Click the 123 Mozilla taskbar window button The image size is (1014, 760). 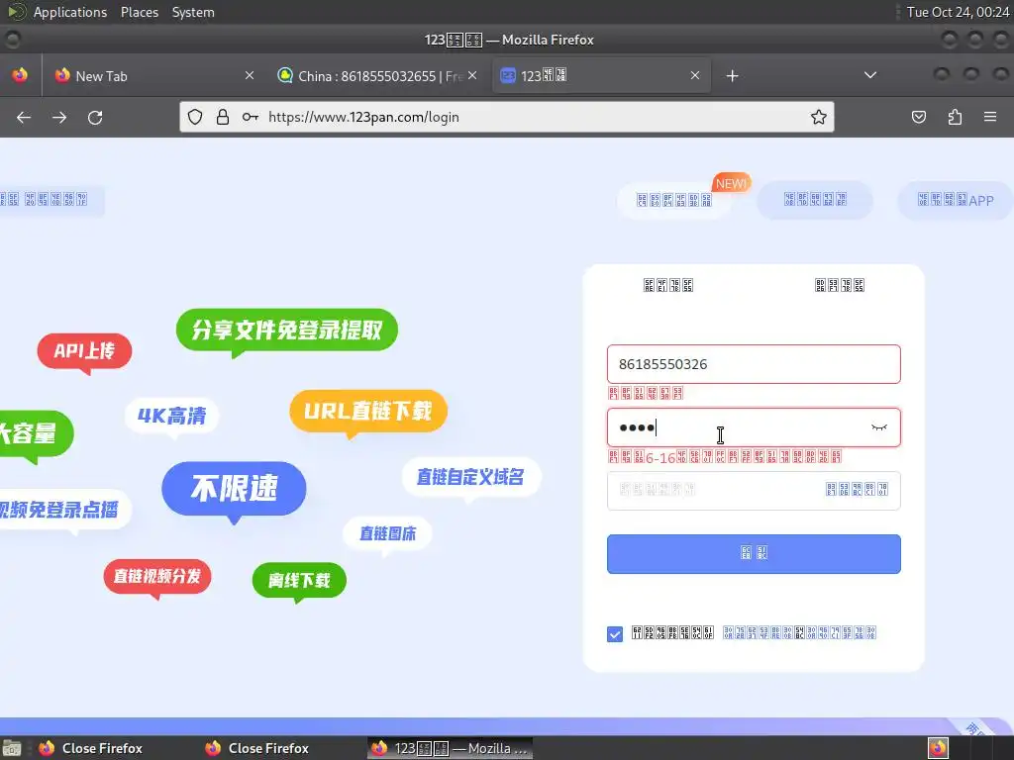pos(451,748)
